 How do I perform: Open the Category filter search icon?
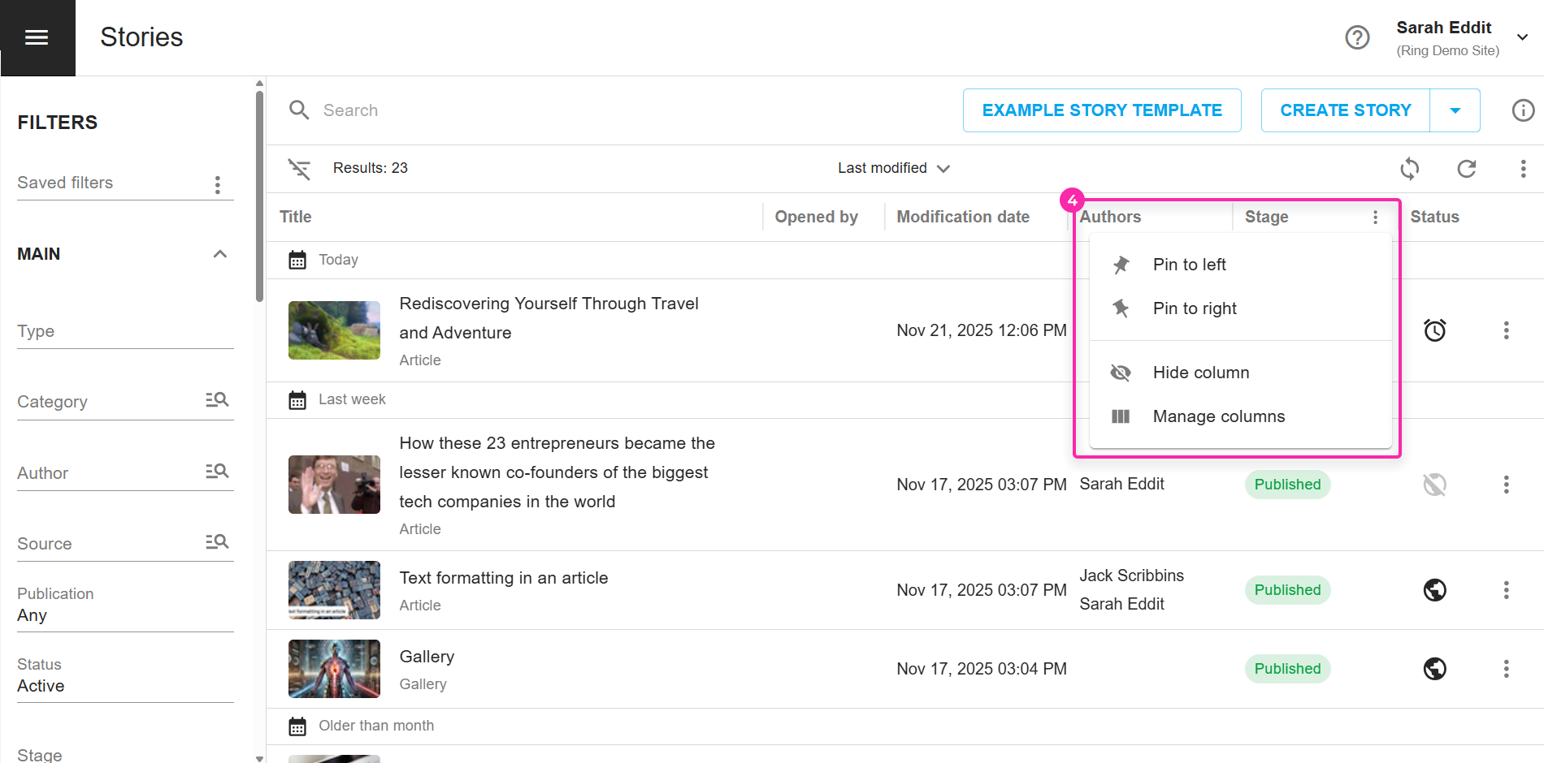(x=217, y=400)
